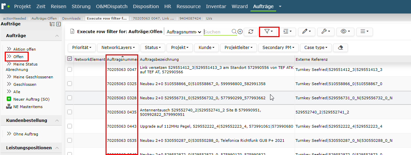The width and height of the screenshot is (411, 155).
Task: Collapse the sidebar with the arrow box icon
Action: [58, 24]
